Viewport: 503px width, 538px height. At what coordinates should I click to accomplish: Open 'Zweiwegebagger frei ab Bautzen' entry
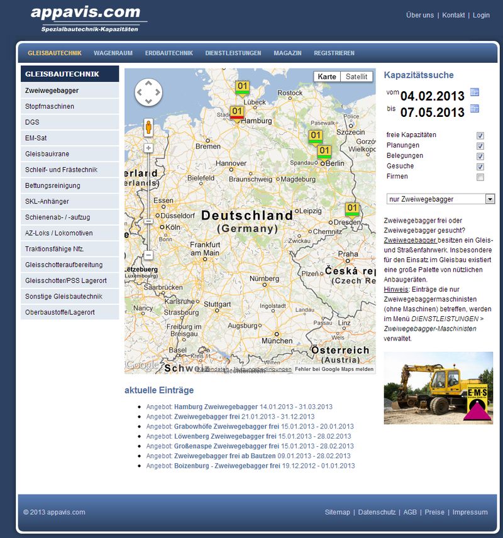(x=225, y=456)
